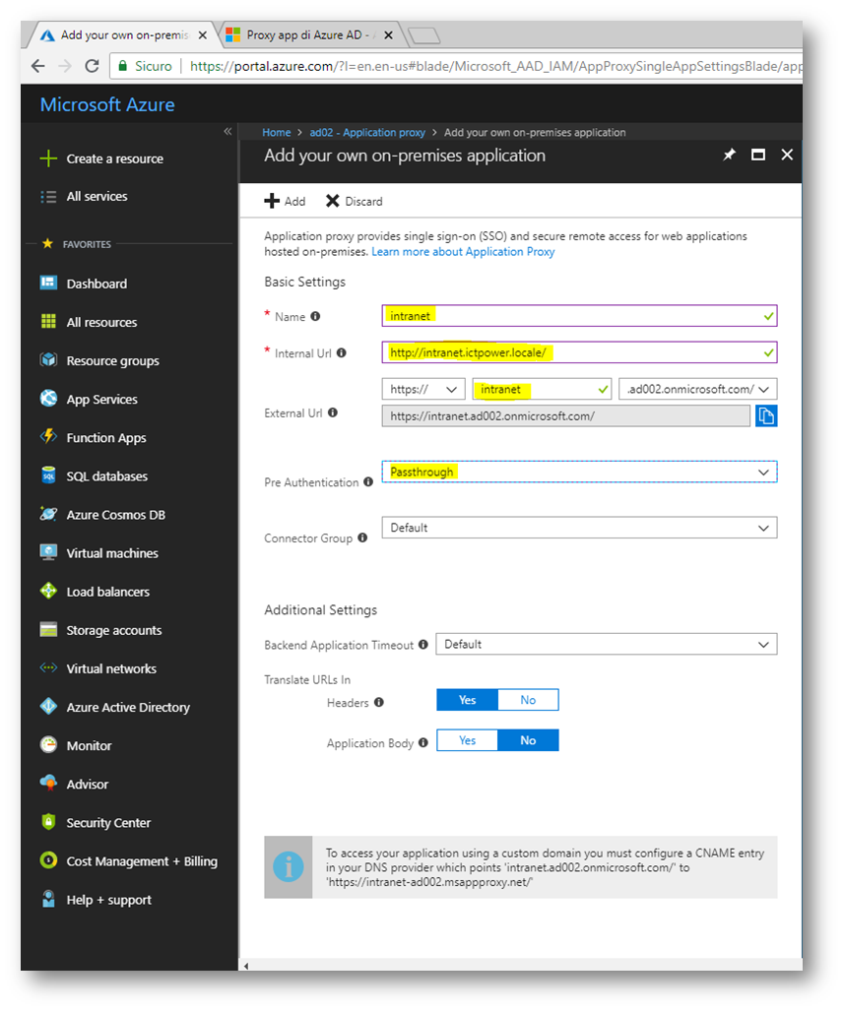Click the intranet external subdomain field
Screen dimensions: 844x1012
pos(542,389)
